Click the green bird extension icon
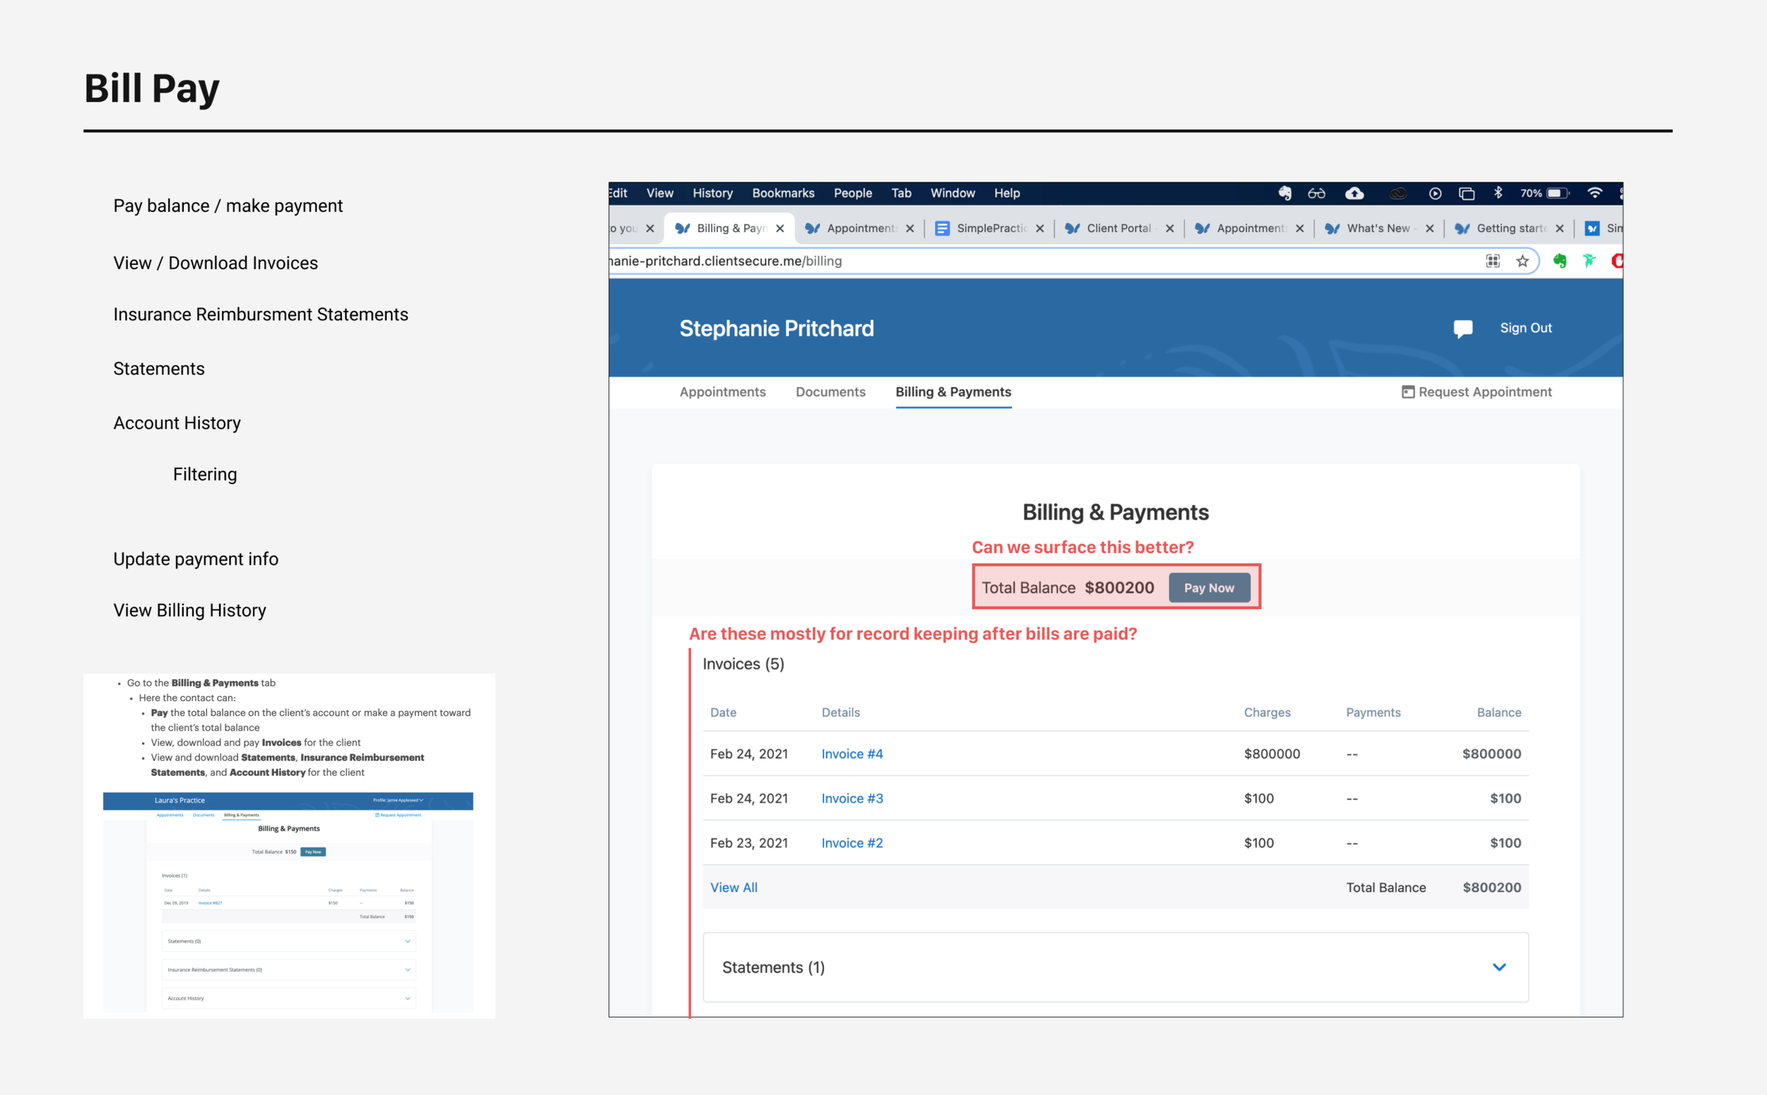The image size is (1767, 1095). pyautogui.click(x=1588, y=261)
